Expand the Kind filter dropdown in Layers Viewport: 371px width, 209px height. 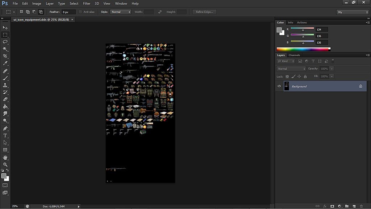coord(286,61)
